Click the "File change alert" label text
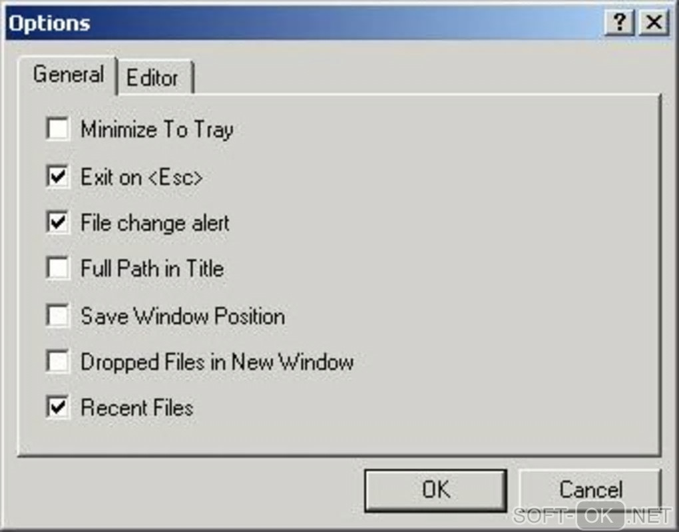This screenshot has width=679, height=532. click(155, 222)
